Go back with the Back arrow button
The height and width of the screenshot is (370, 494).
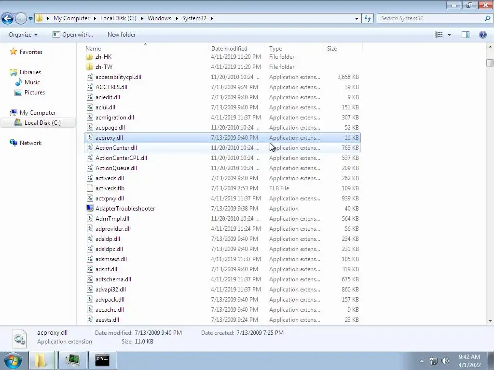click(x=8, y=18)
